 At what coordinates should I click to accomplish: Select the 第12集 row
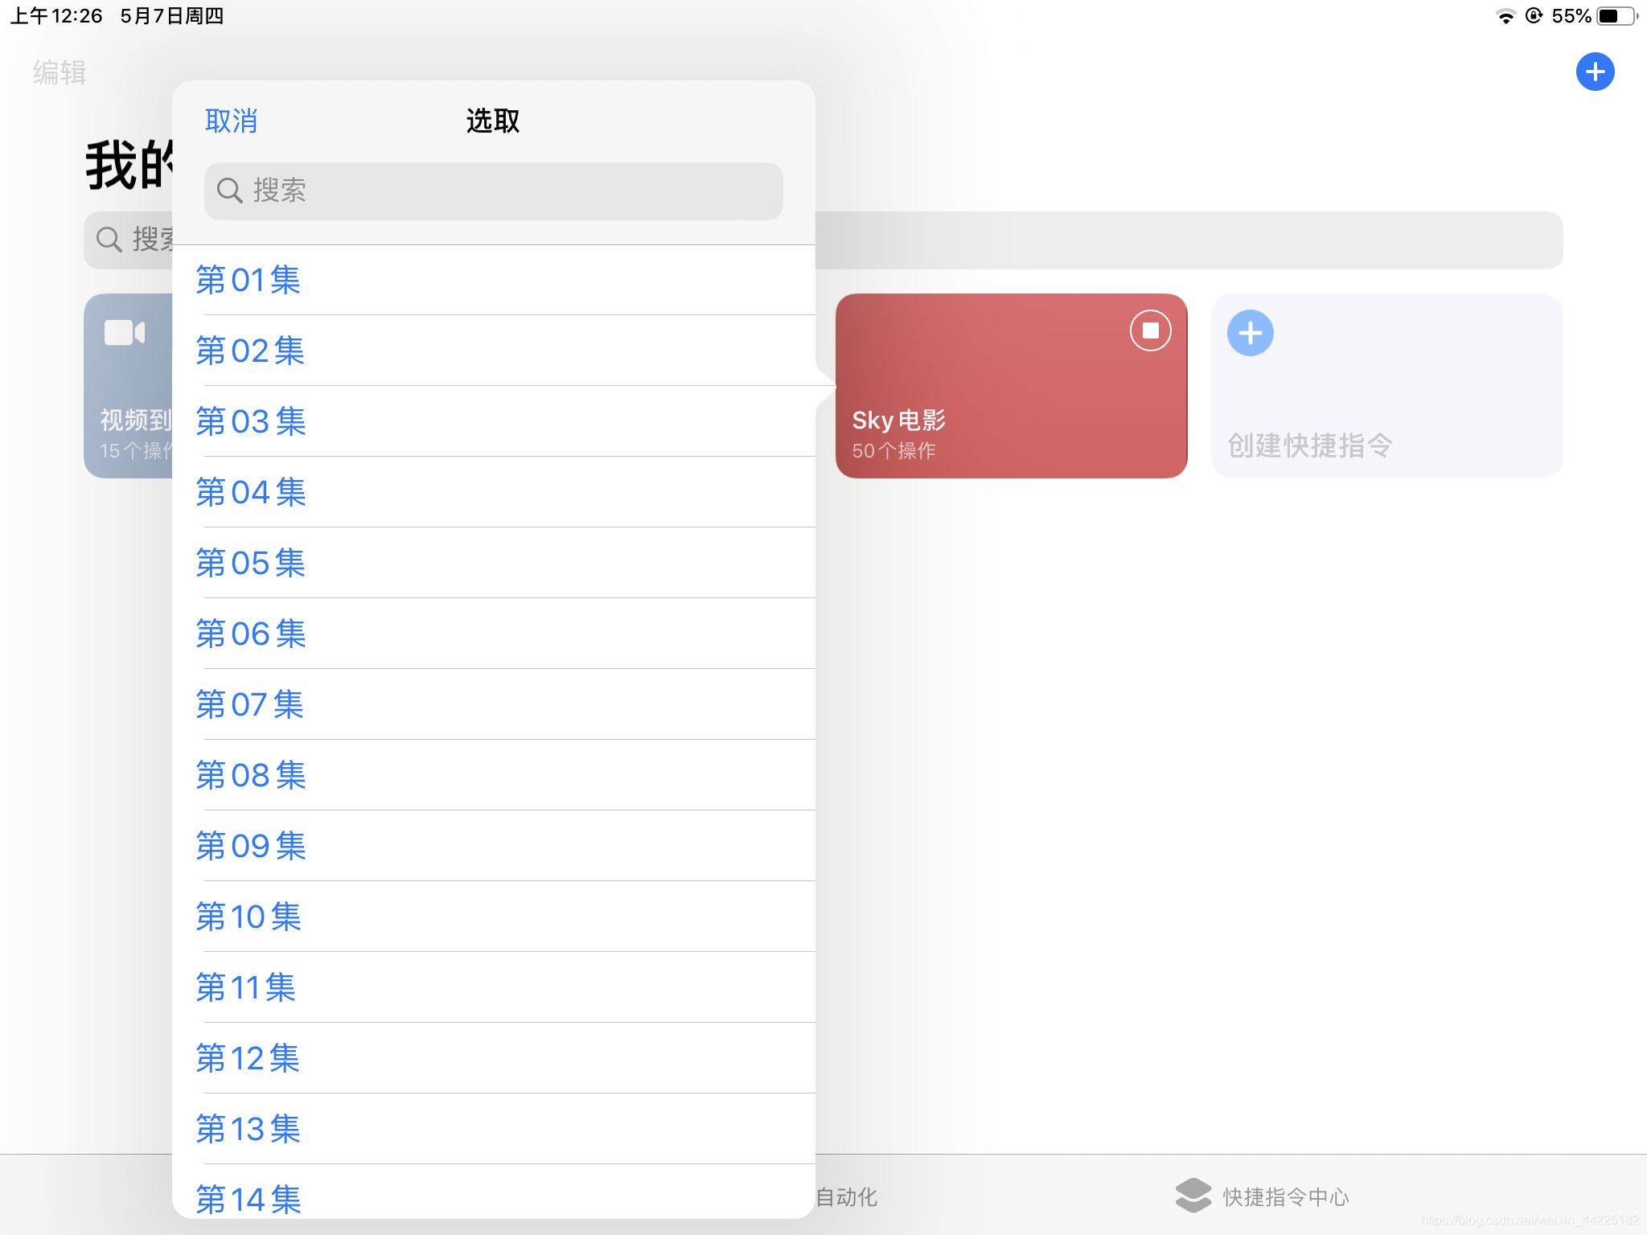point(493,1058)
